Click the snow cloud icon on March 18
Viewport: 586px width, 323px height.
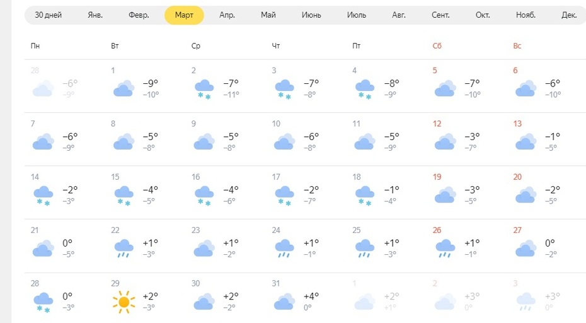365,196
